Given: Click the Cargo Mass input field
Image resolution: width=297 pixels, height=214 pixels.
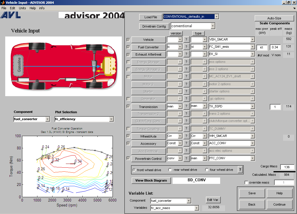Looking at the screenshot, I should coord(287,167).
